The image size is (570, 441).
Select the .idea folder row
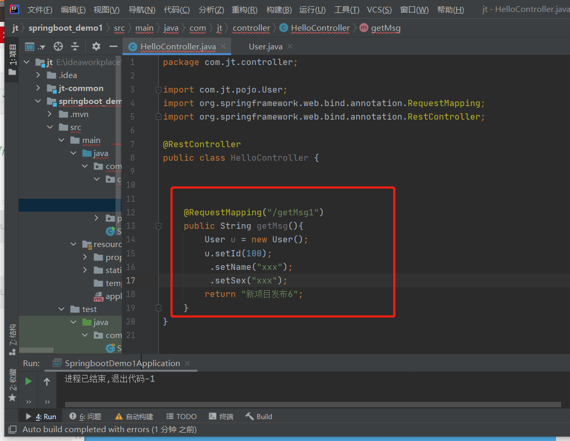[x=70, y=75]
